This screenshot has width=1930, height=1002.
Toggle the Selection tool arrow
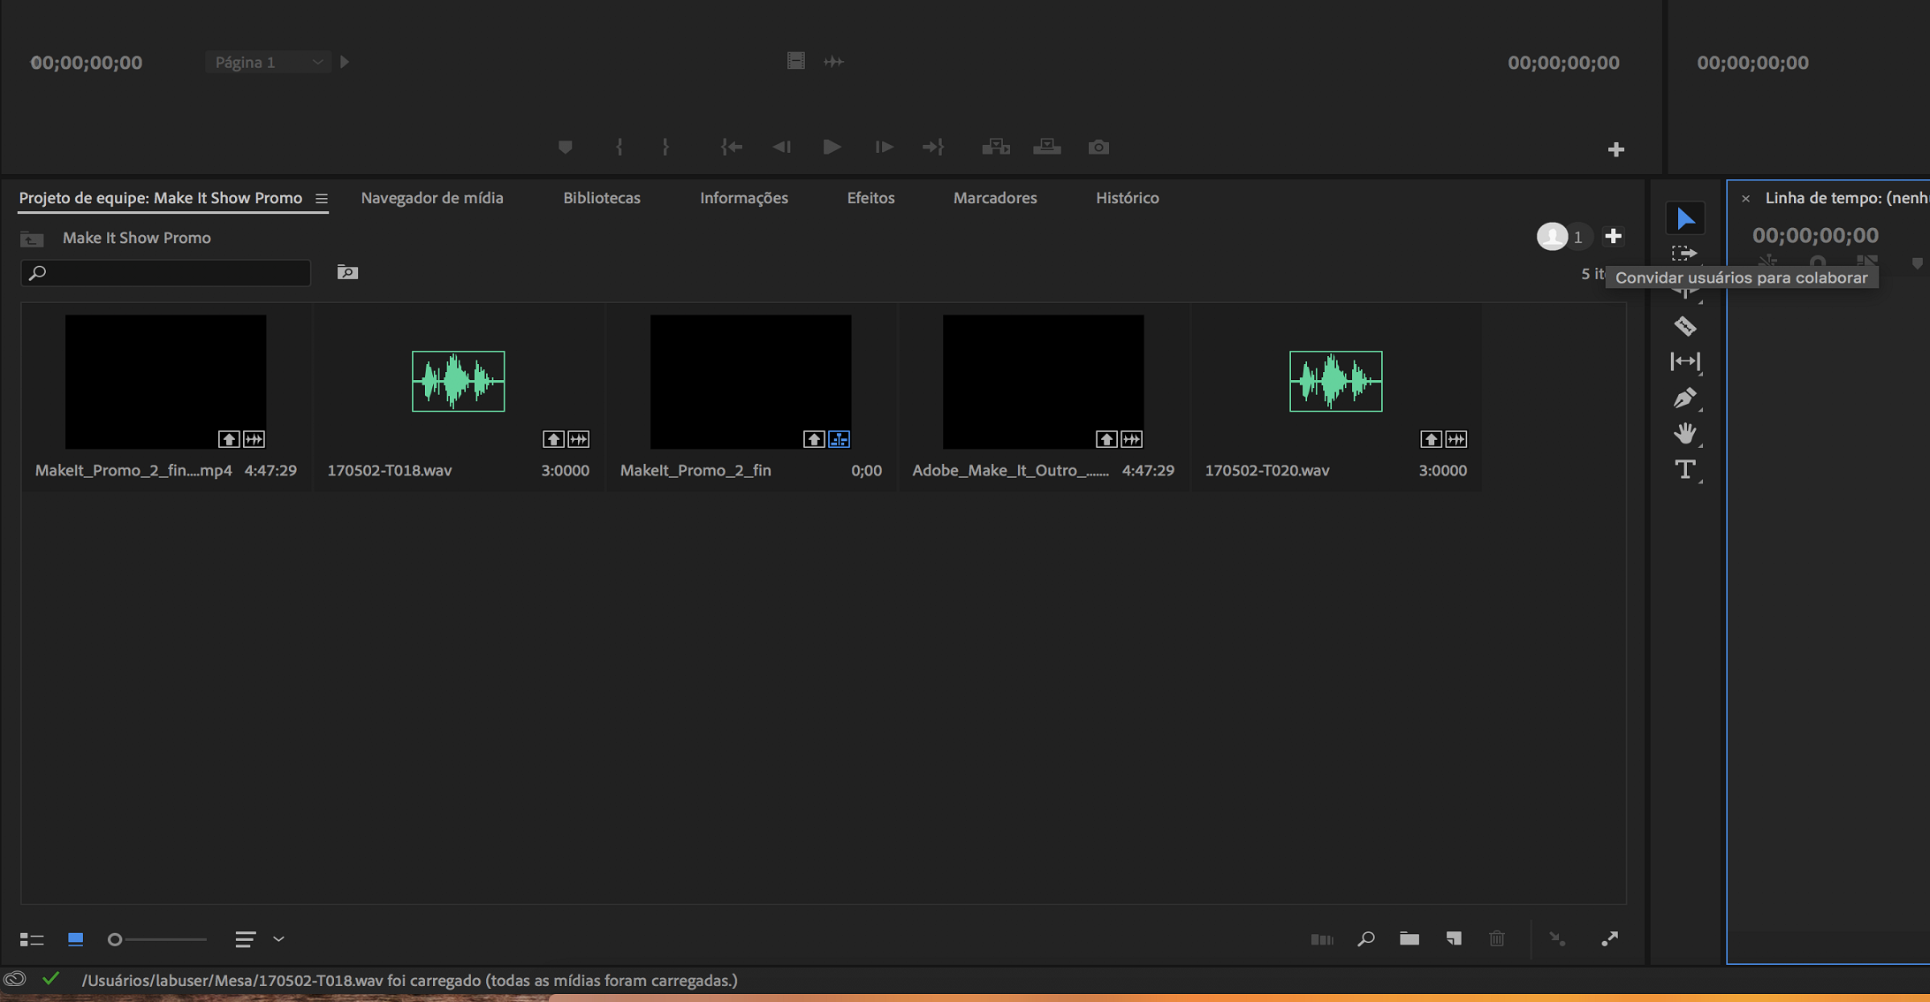point(1685,218)
